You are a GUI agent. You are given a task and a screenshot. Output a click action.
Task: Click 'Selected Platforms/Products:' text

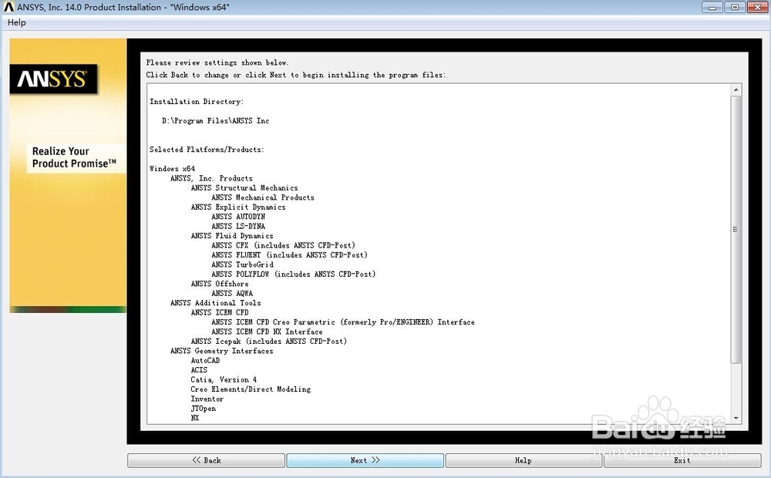coord(207,150)
